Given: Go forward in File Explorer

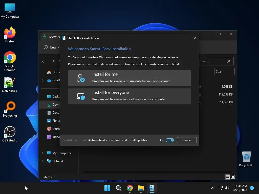Looking at the screenshot, I should point(53,61).
